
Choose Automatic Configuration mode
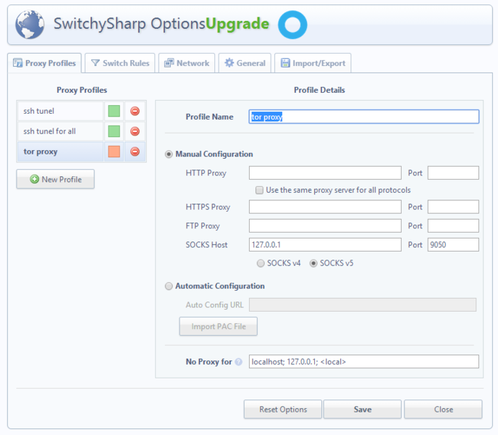pyautogui.click(x=169, y=286)
